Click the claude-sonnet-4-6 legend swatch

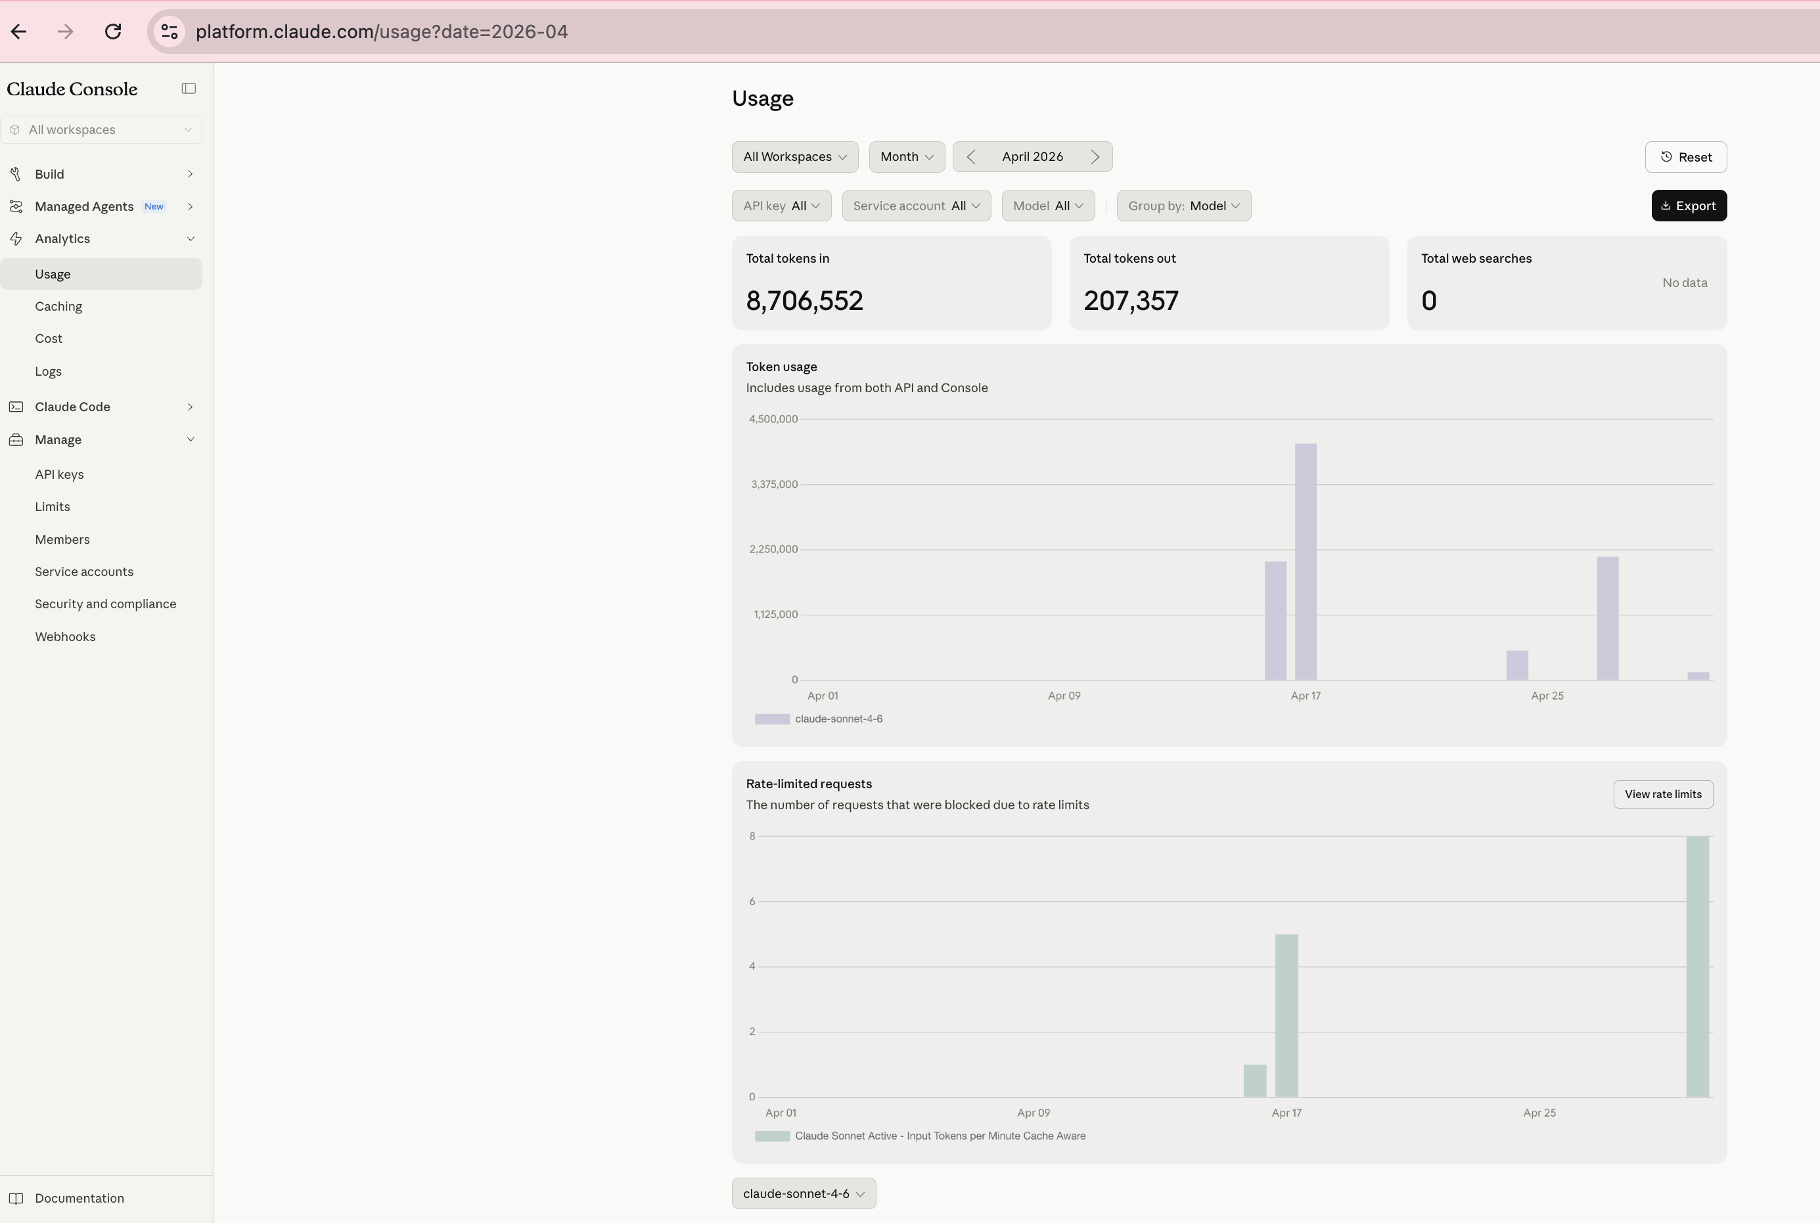pos(772,719)
